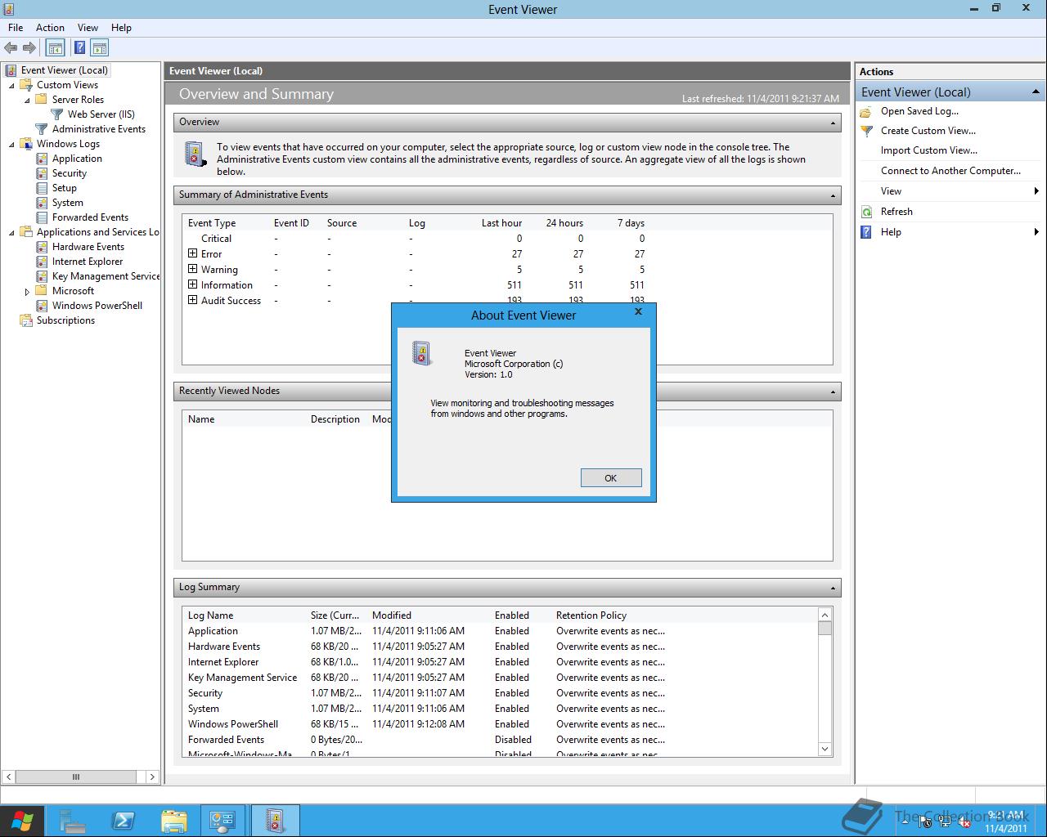Click the Administrative Events filter icon
The width and height of the screenshot is (1047, 837).
[42, 129]
